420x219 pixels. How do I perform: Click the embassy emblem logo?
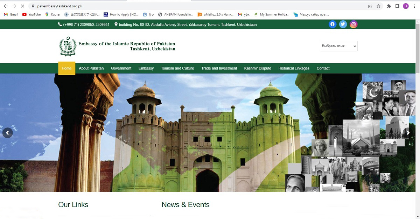point(68,46)
